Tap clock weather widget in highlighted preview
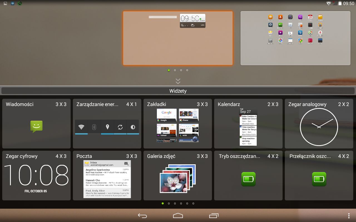The height and width of the screenshot is (222, 356). [192, 21]
